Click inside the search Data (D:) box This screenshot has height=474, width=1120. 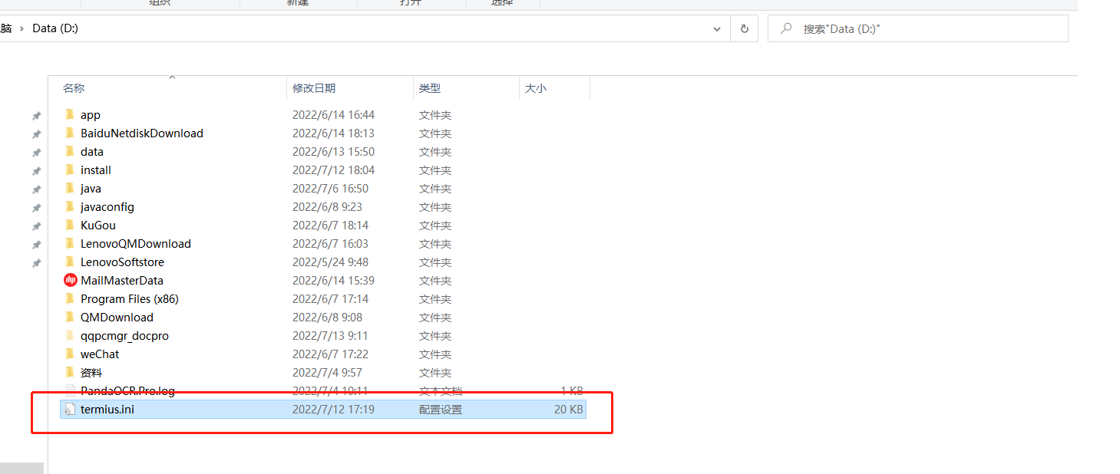(917, 28)
